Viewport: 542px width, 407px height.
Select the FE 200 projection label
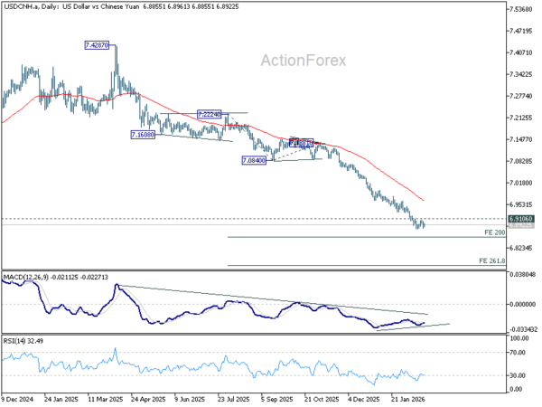tap(493, 233)
